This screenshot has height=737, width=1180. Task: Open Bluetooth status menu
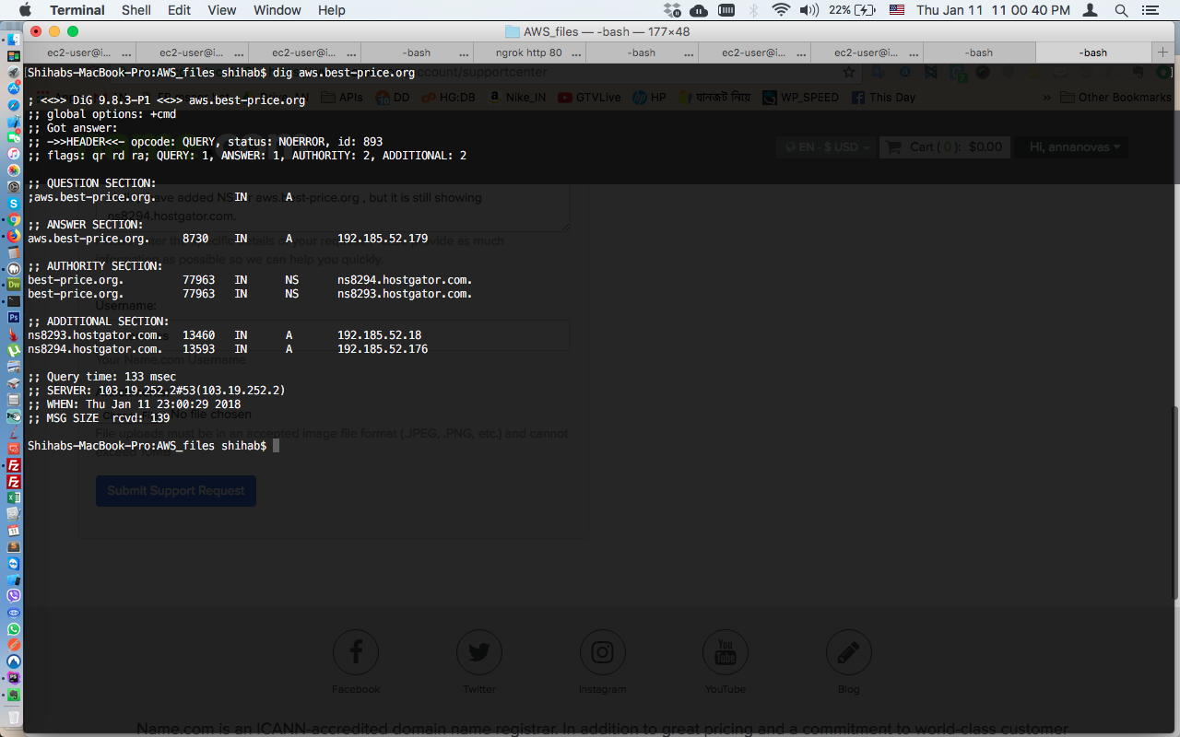pos(753,10)
